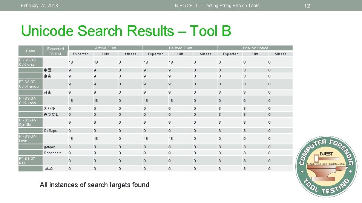Screen dimensions: 362x203
Task: Click the expected string 東京
Action: (x=48, y=76)
